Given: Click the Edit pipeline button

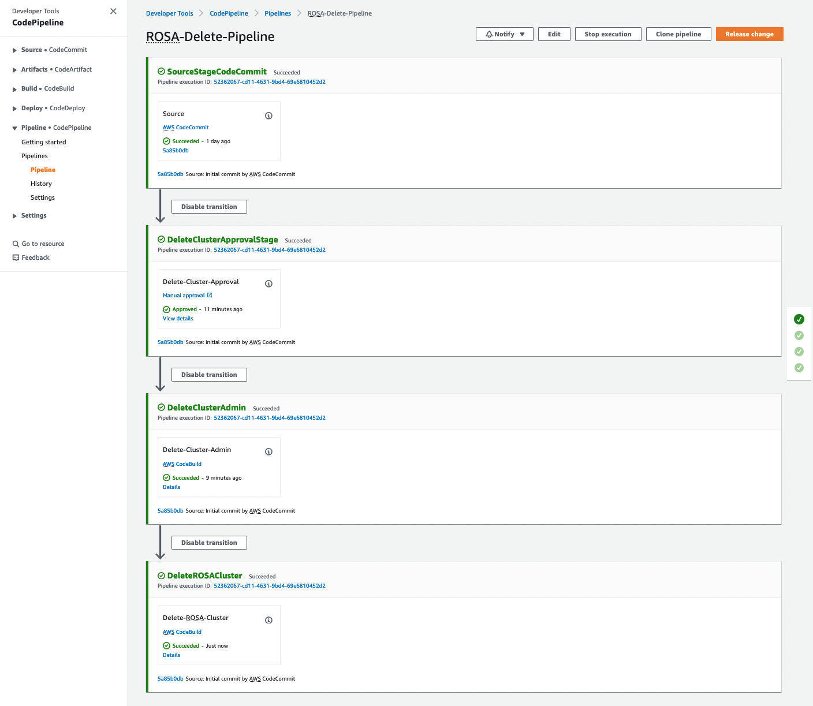Looking at the screenshot, I should (x=554, y=34).
